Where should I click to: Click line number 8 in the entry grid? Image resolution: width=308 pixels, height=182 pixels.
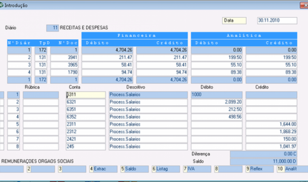pos(13,147)
